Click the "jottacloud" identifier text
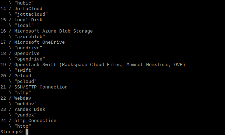Image resolution: width=225 pixels, height=135 pixels. point(31,14)
